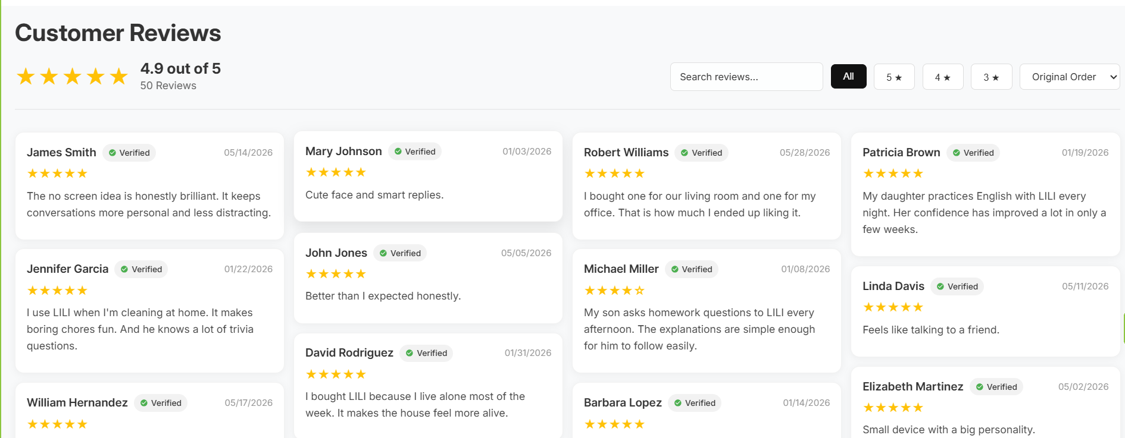Filter reviews by 5 stars
The image size is (1125, 438).
(x=894, y=77)
